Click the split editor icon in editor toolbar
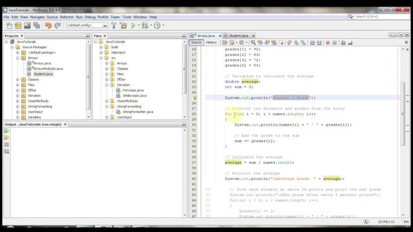 click(407, 43)
